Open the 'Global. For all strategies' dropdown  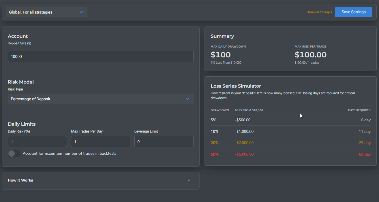coord(46,12)
